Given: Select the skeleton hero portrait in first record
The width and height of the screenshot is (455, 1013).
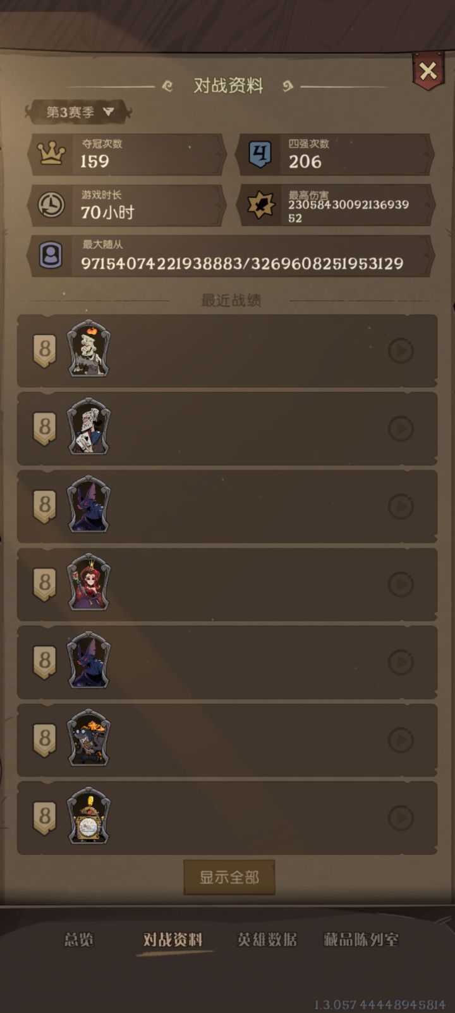Looking at the screenshot, I should pyautogui.click(x=88, y=348).
